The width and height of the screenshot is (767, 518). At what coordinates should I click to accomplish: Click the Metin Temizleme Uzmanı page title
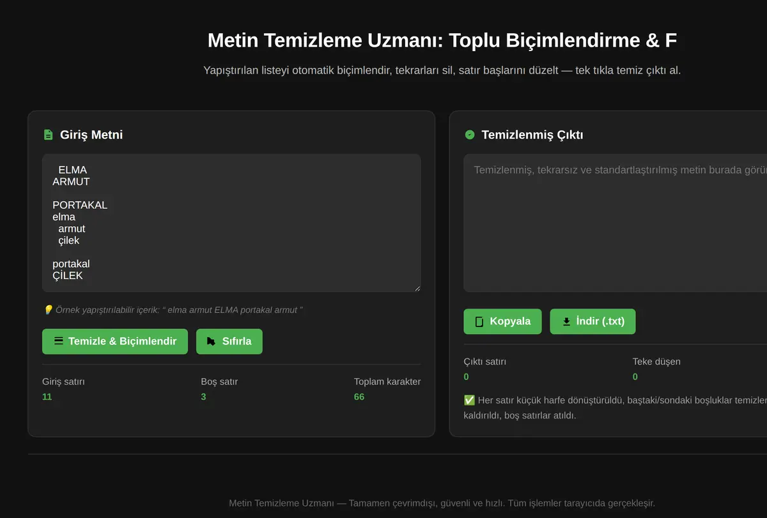click(x=442, y=40)
